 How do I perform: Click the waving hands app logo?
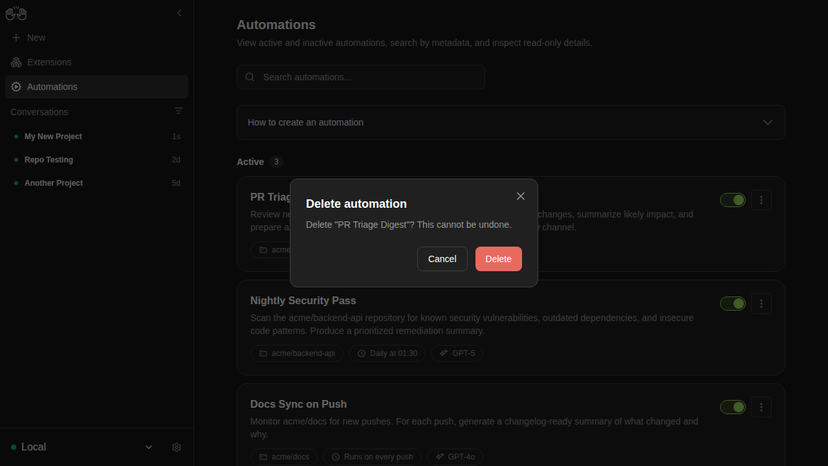tap(16, 13)
